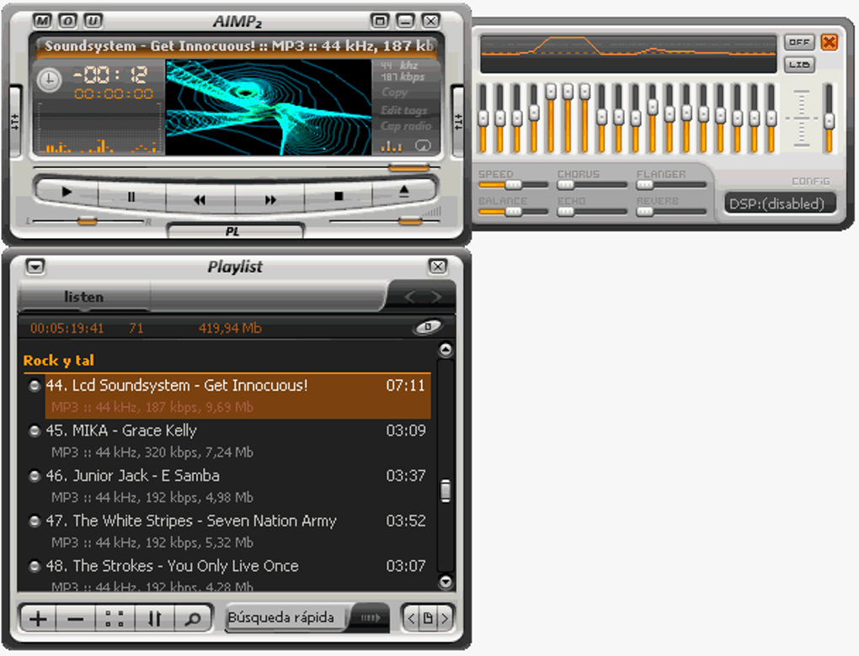Adjust the SPEED slider
The image size is (859, 656).
coord(514,185)
